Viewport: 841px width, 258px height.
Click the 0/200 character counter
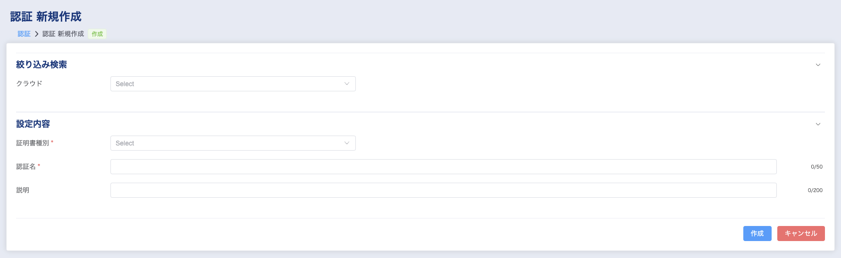(x=815, y=190)
